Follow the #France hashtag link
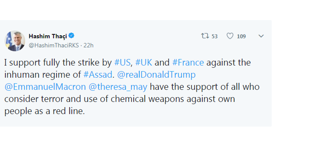Screen dimensions: 314x159 pyautogui.click(x=188, y=62)
